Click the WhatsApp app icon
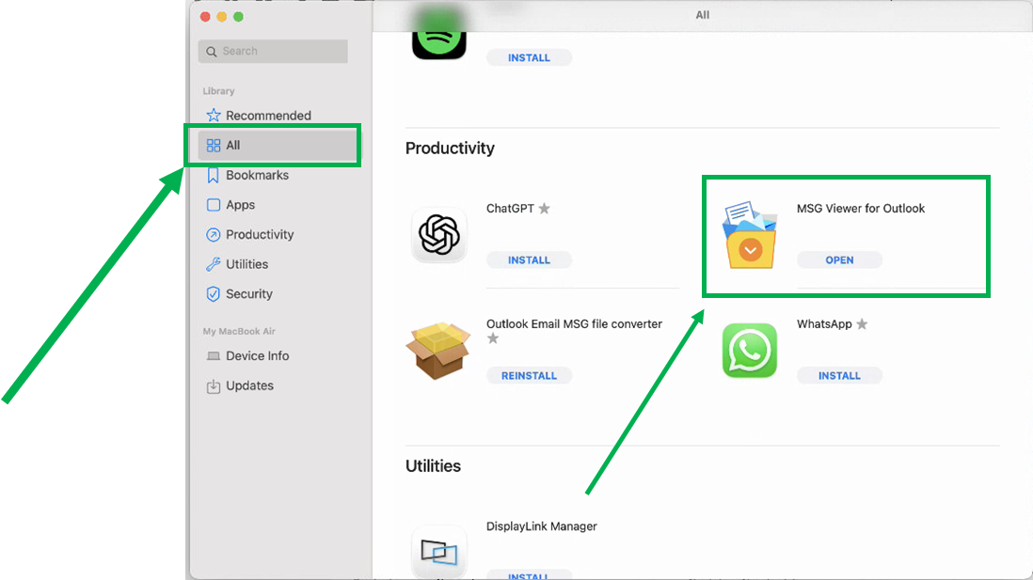The height and width of the screenshot is (580, 1033). (x=750, y=351)
